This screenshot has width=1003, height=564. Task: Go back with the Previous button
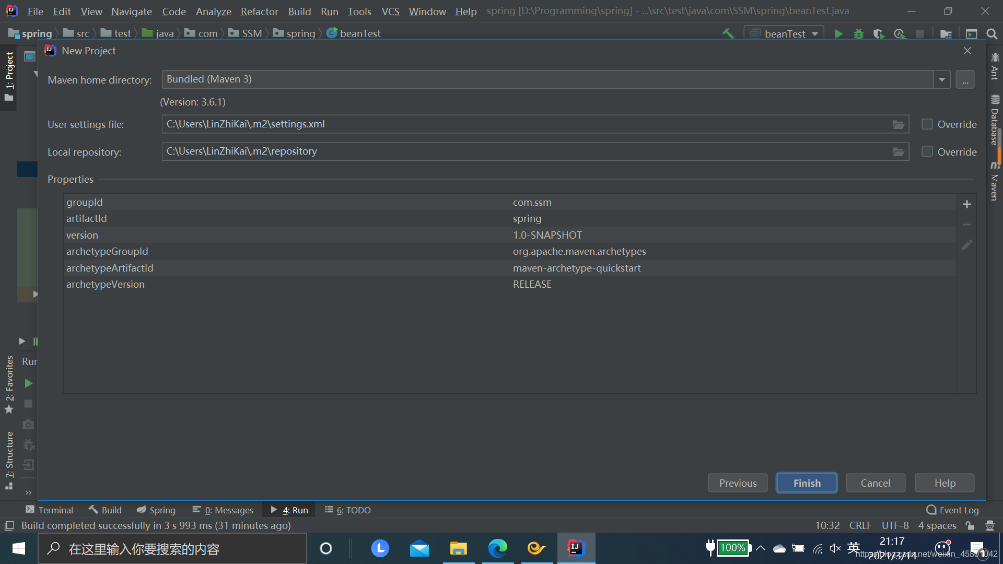(738, 483)
